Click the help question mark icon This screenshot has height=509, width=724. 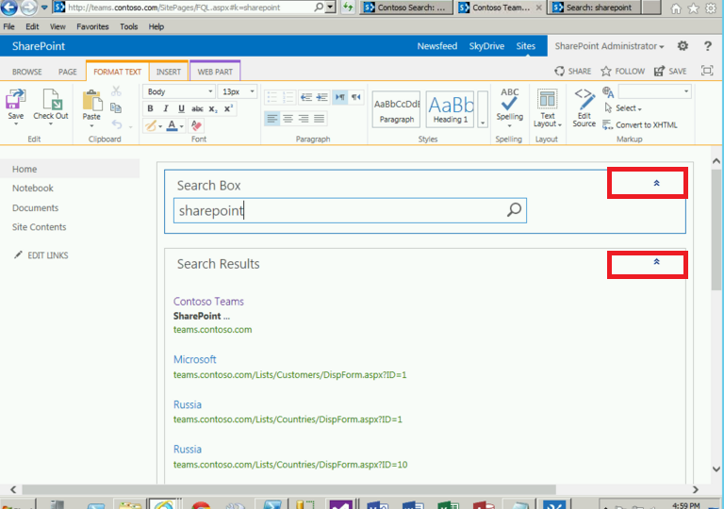(707, 46)
